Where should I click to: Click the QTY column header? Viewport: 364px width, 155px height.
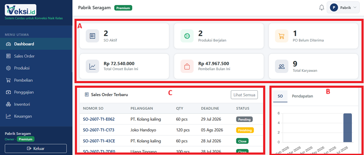pos(179,109)
